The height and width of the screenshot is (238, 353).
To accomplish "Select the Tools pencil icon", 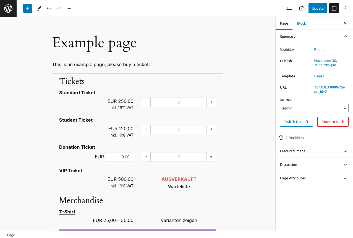I will [39, 8].
